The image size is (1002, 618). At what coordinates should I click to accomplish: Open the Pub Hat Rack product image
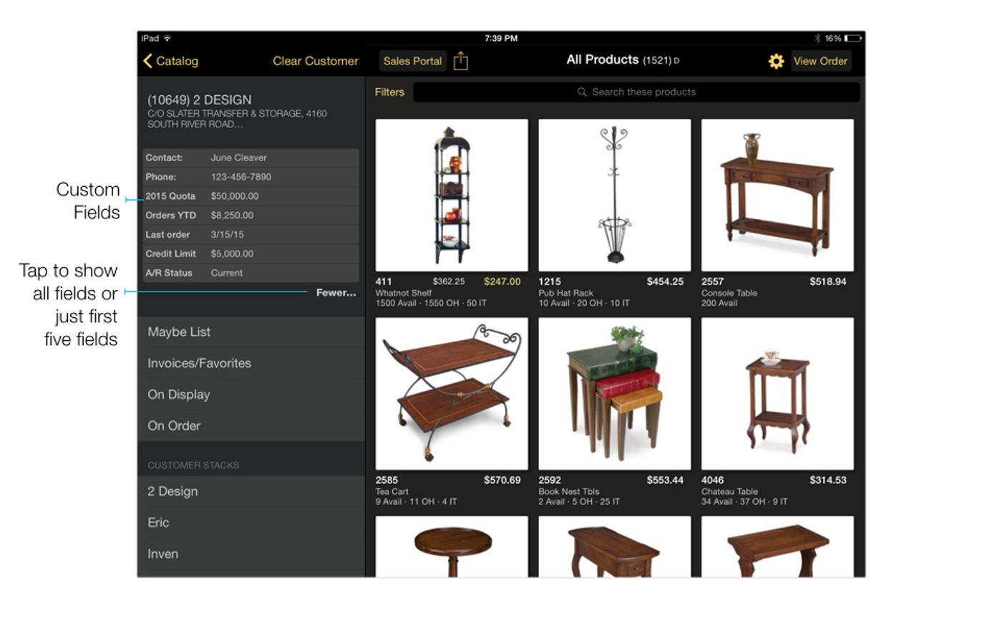pyautogui.click(x=615, y=195)
